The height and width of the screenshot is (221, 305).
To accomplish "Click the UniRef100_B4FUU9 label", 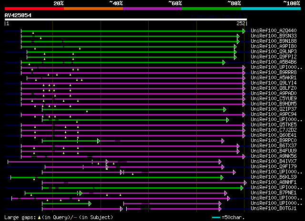I will coord(274,151).
